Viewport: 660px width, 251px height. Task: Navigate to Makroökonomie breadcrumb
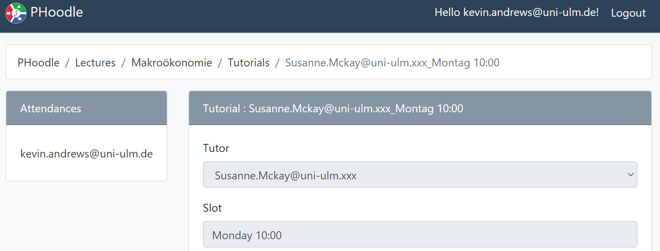(172, 63)
